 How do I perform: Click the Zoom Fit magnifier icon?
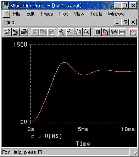coord(87,32)
